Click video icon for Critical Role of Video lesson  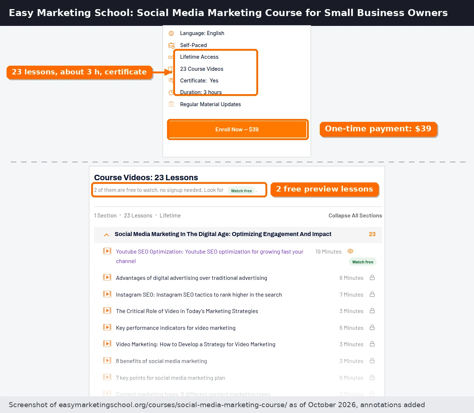point(107,310)
